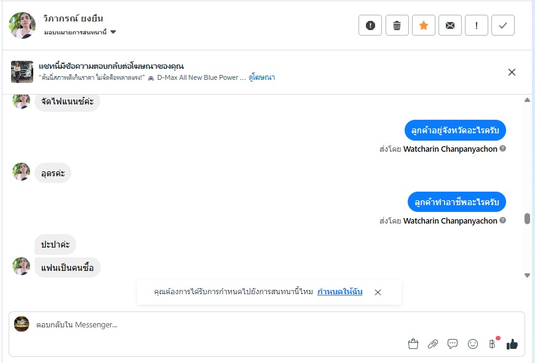The height and width of the screenshot is (363, 535).
Task: Open the emoji picker smiley icon
Action: click(x=473, y=344)
